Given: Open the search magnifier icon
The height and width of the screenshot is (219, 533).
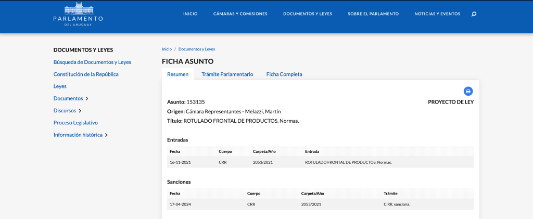Looking at the screenshot, I should 474,14.
